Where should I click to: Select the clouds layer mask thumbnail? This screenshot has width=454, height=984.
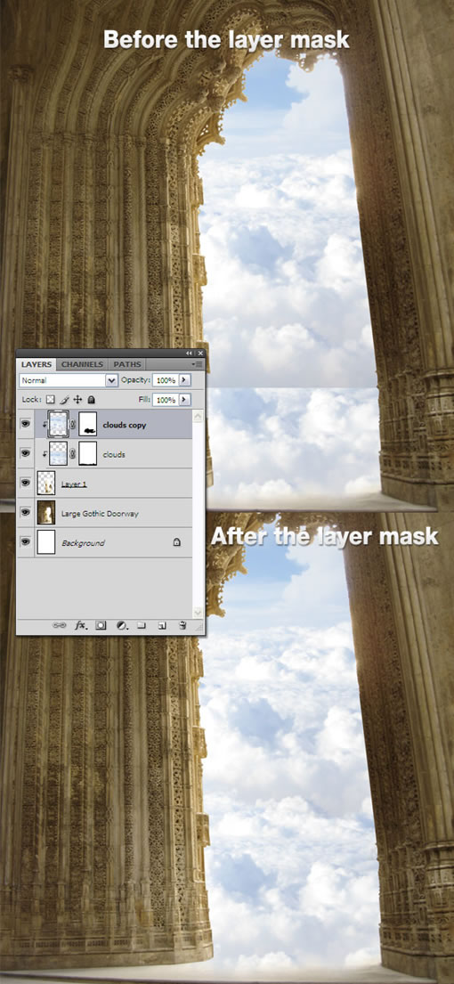[88, 453]
